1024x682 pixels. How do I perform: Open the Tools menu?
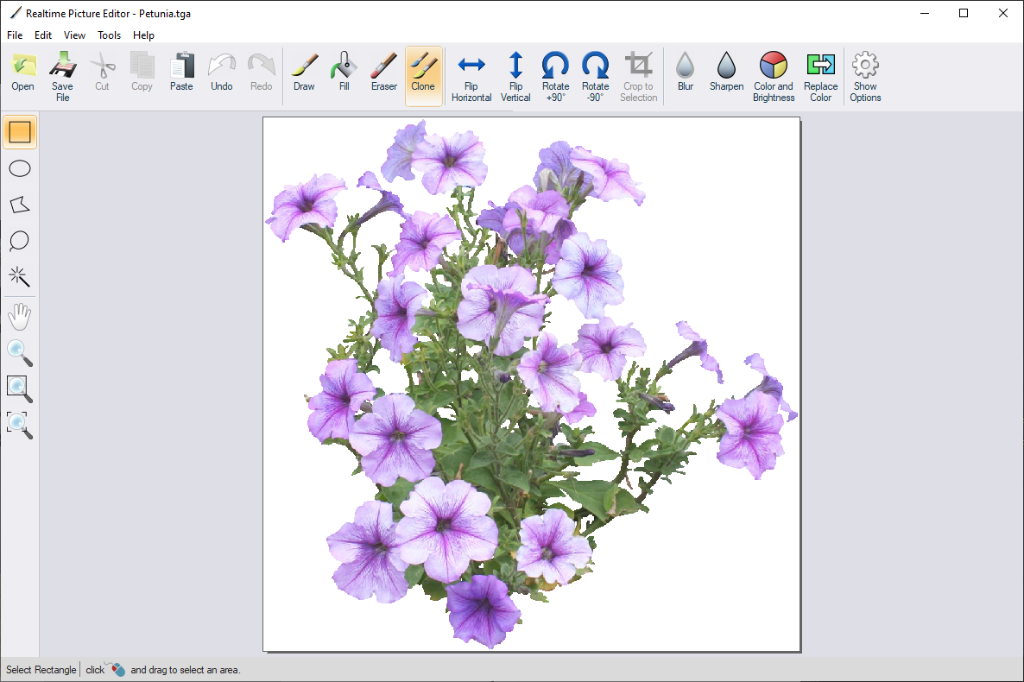[x=109, y=35]
